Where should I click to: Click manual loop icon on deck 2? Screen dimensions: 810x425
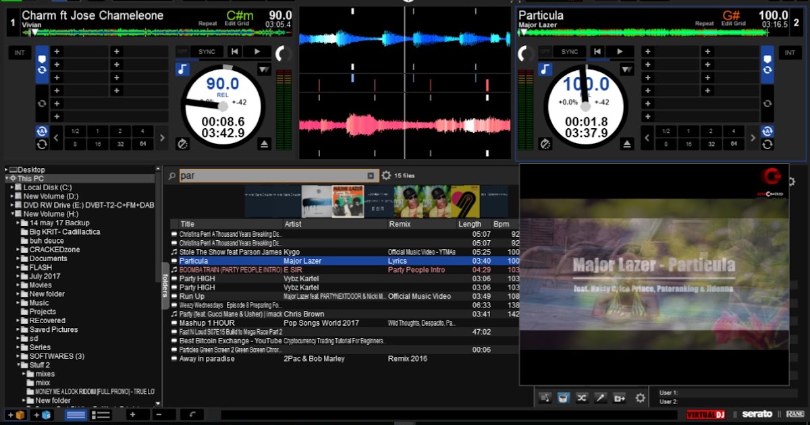coord(767,144)
